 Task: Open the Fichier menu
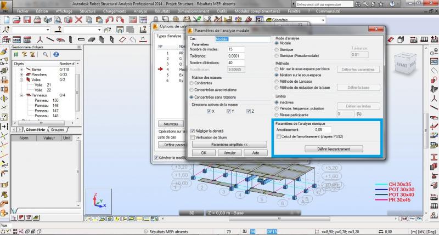click(x=22, y=11)
